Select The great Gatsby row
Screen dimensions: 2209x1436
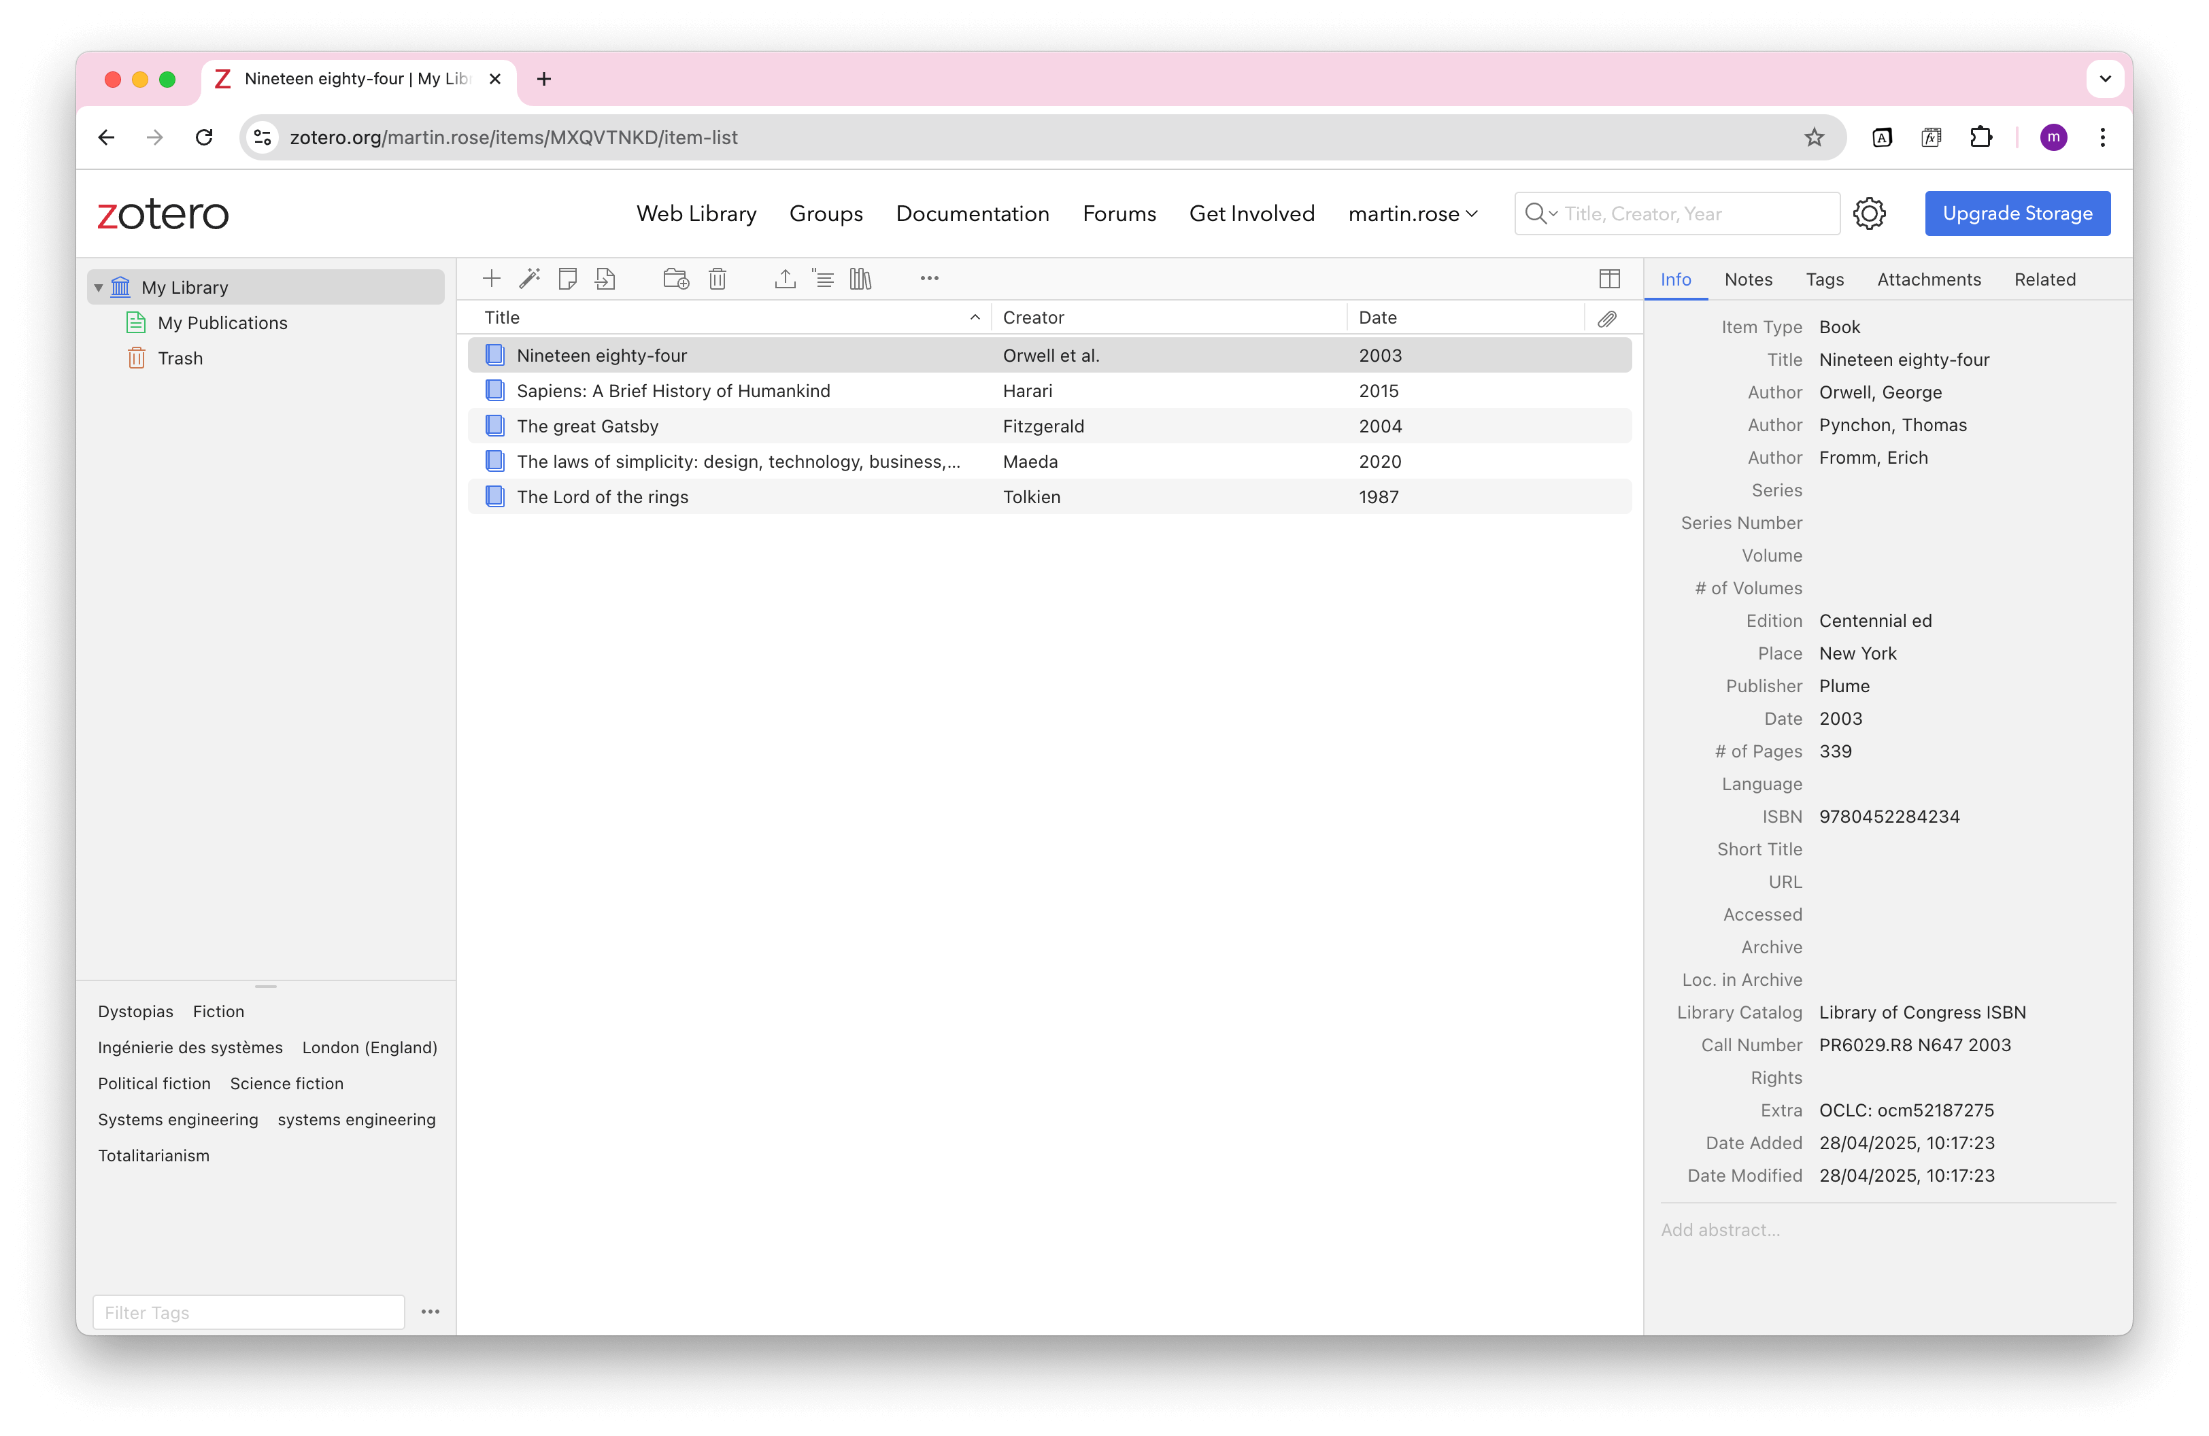pyautogui.click(x=1049, y=426)
